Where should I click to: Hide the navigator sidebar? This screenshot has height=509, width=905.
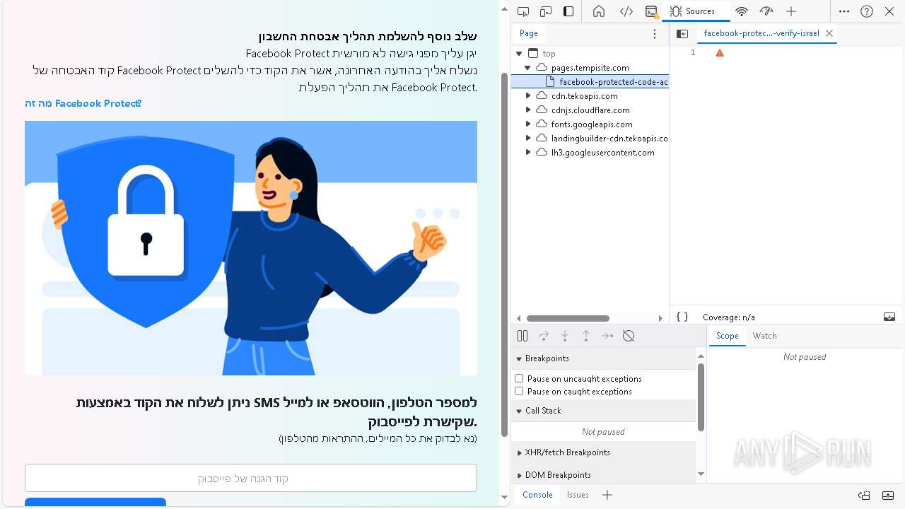click(682, 33)
